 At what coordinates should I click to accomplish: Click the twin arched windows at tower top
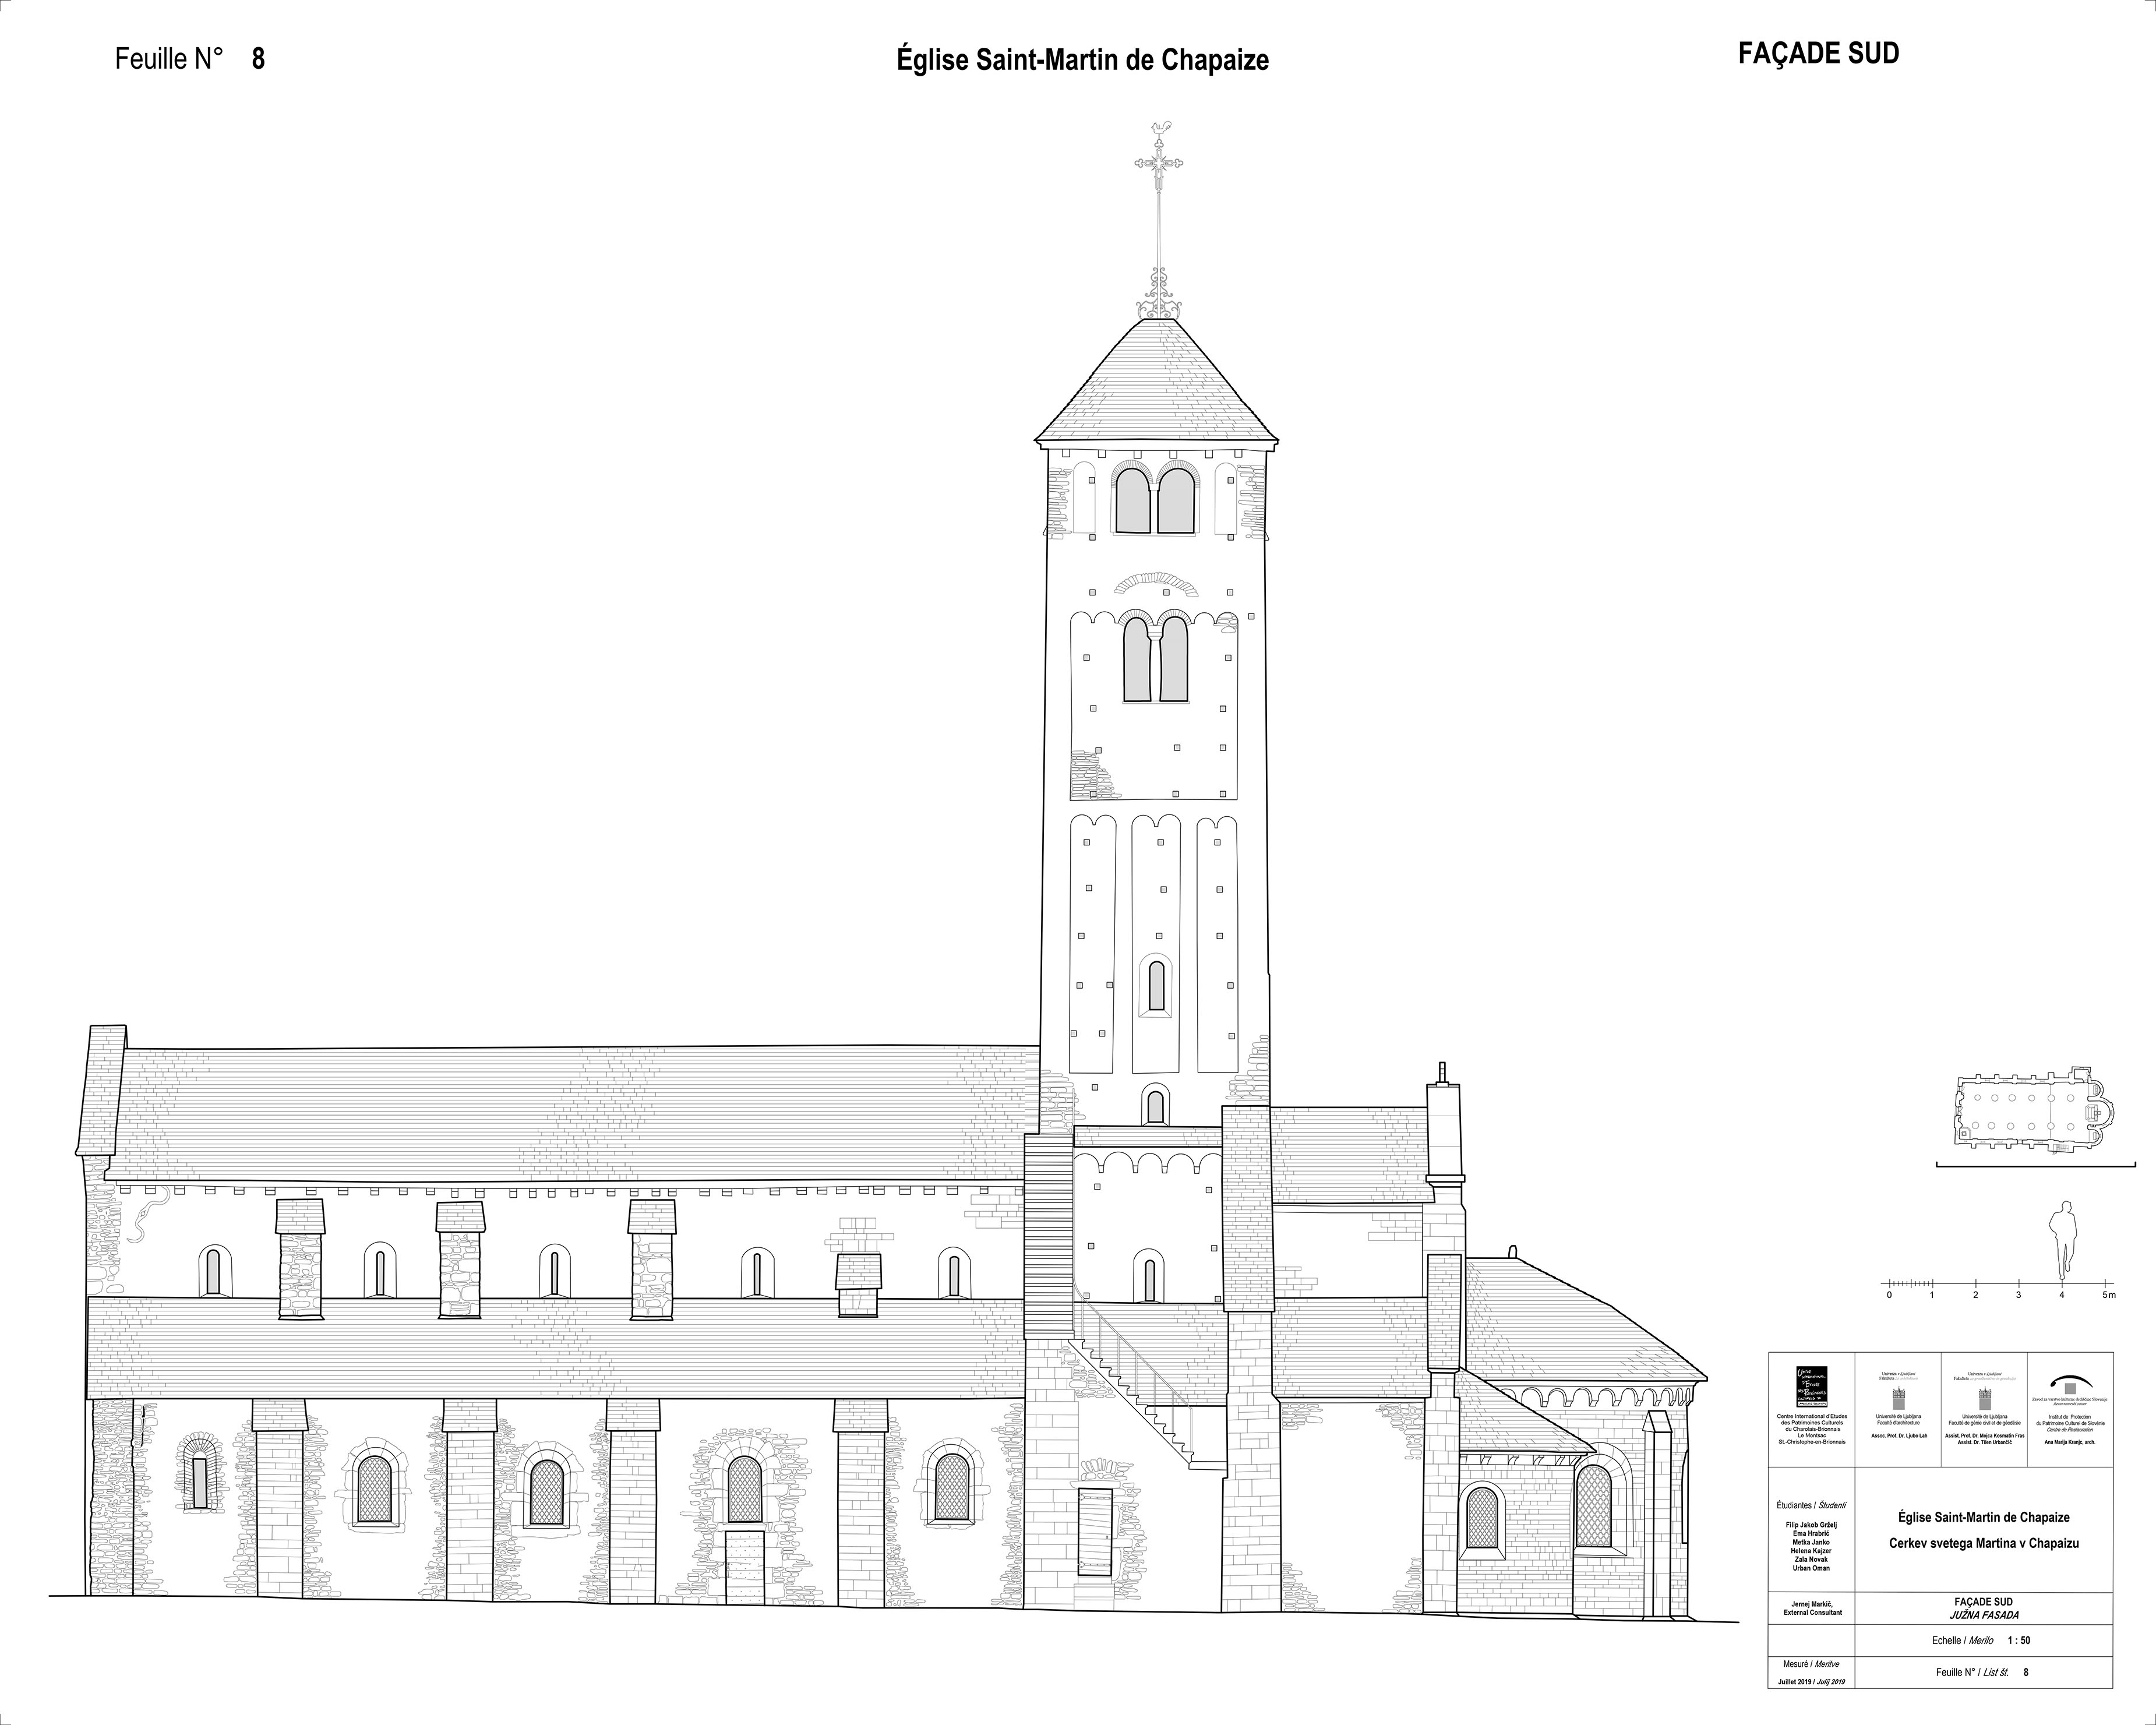coord(1156,499)
